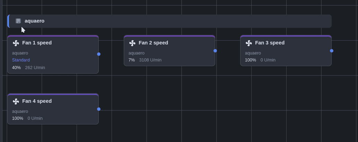This screenshot has height=142, width=358.
Task: Select the aquaero group header bar
Action: (x=173, y=21)
